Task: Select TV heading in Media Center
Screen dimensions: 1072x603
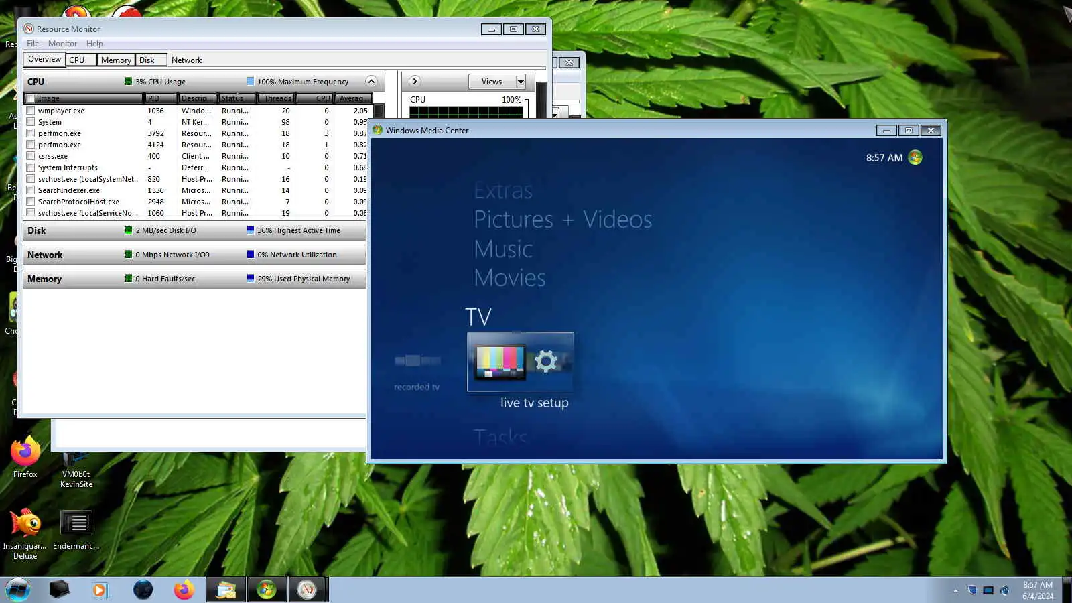Action: [x=478, y=316]
